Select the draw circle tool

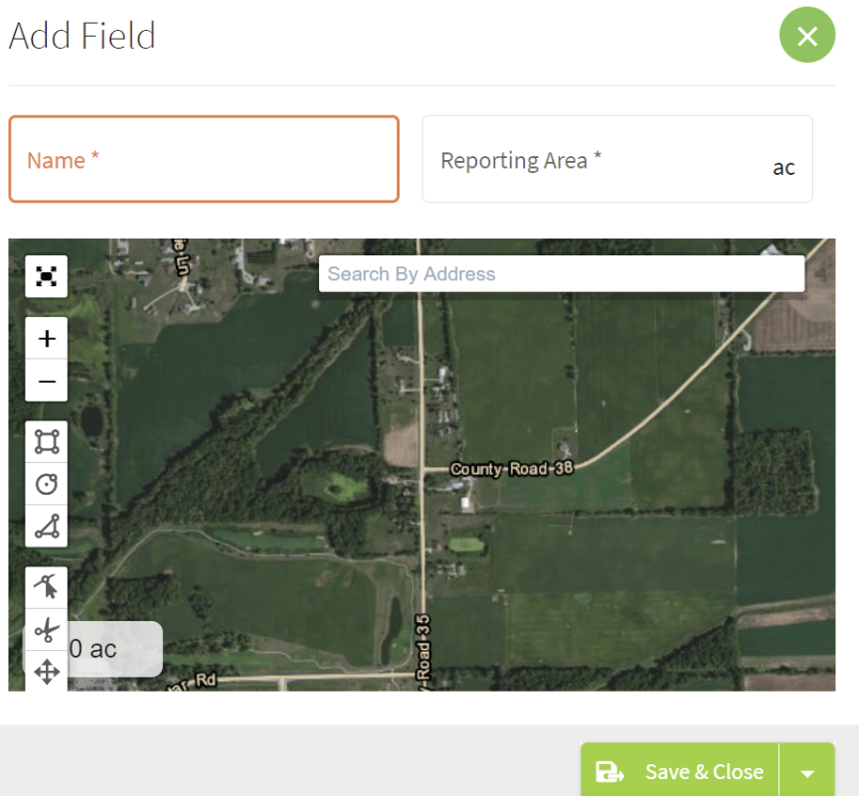(46, 484)
